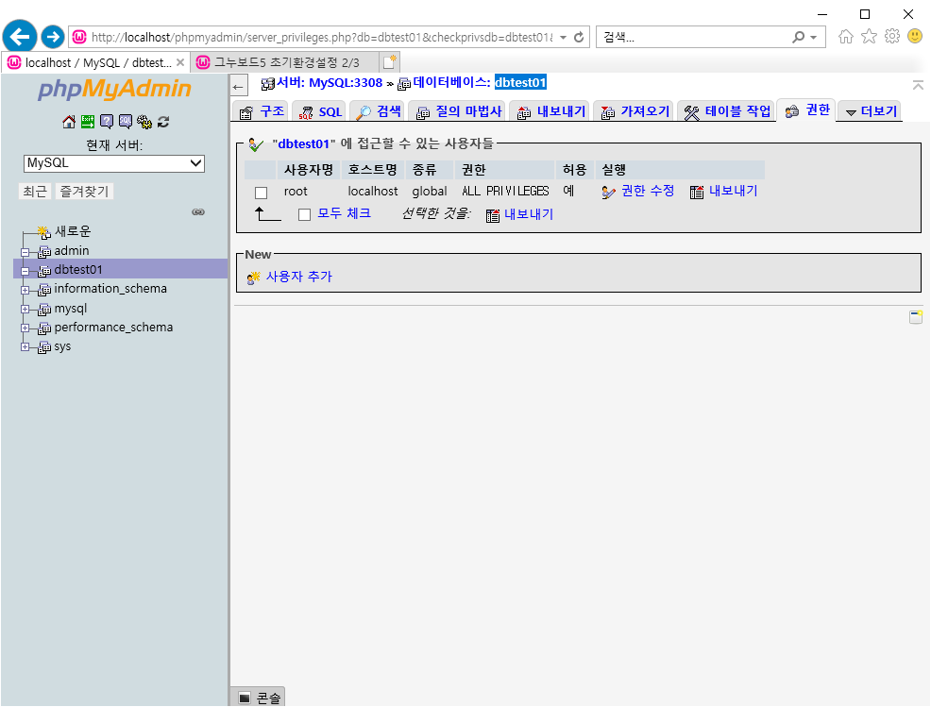Click into the browser 검색 search field

(695, 38)
